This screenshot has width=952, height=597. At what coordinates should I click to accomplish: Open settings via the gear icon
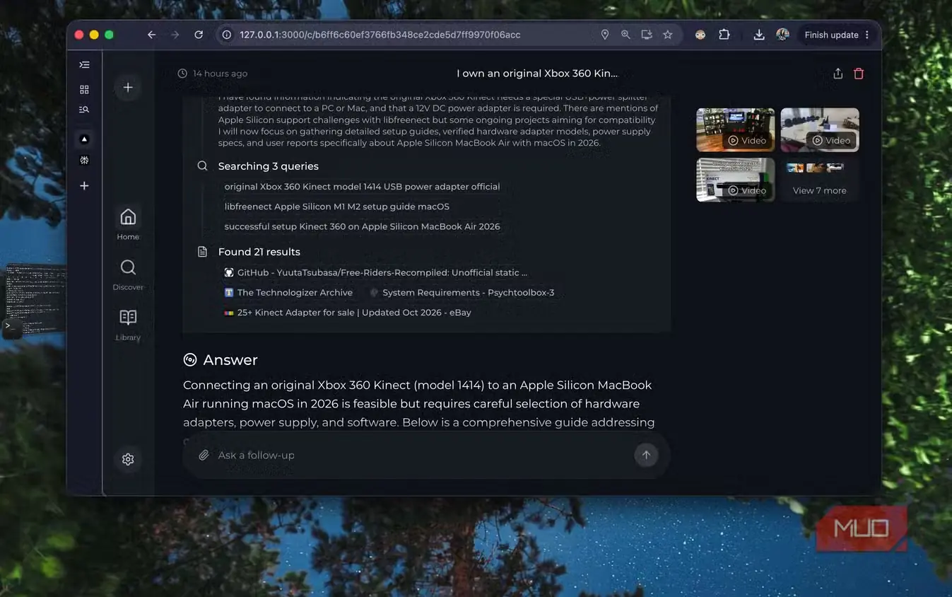pyautogui.click(x=128, y=459)
